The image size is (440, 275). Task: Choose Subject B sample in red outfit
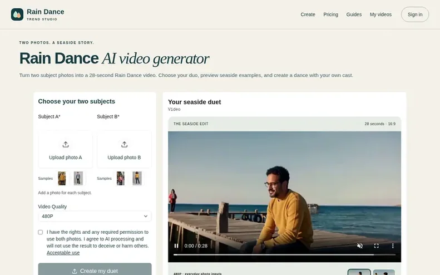[120, 178]
